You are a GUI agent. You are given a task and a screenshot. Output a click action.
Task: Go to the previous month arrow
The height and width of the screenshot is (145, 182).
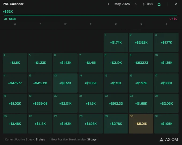point(108,4)
